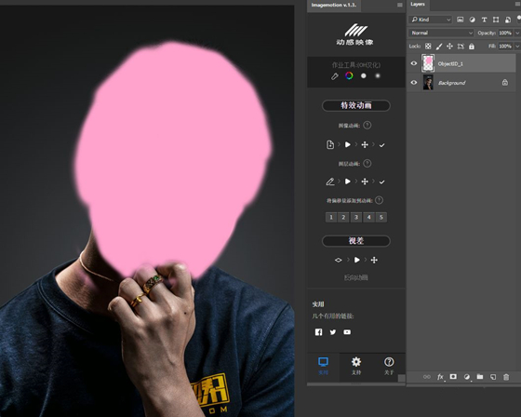
Task: Lock image pixels with brush icon
Action: (x=439, y=47)
